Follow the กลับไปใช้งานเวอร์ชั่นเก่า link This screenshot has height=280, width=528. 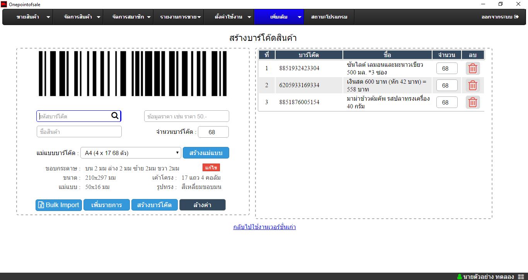click(x=265, y=227)
